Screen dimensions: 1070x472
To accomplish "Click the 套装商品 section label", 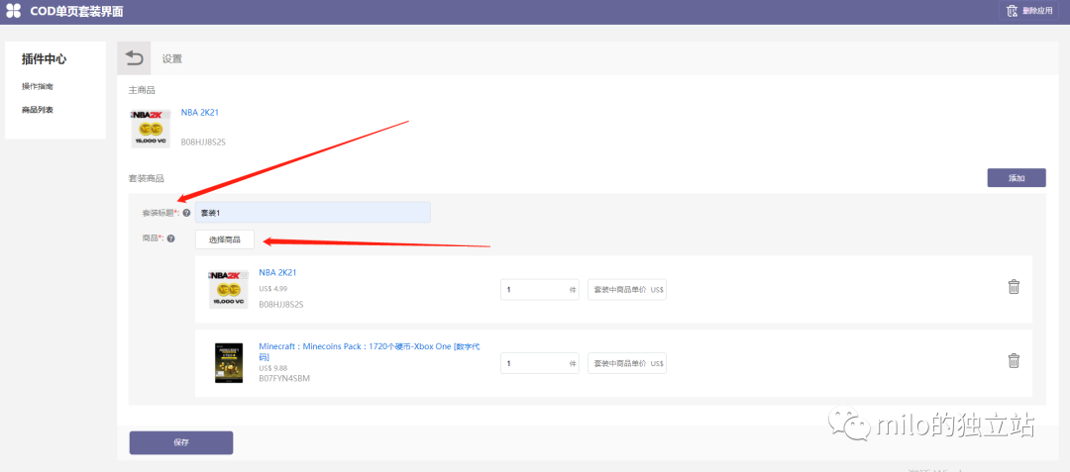I will pos(146,178).
